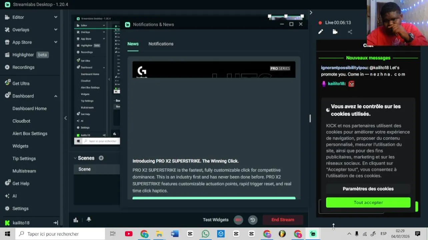Click the Get Ultra option
Screen dimensions: 428x240
pyautogui.click(x=21, y=84)
